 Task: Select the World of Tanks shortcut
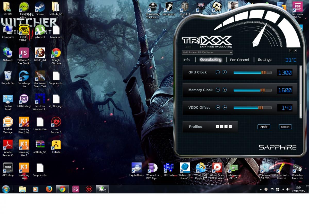[185, 10]
